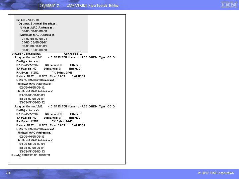
Task: Click 'RX Packets: 232' under VM1
Action: (x=28, y=65)
